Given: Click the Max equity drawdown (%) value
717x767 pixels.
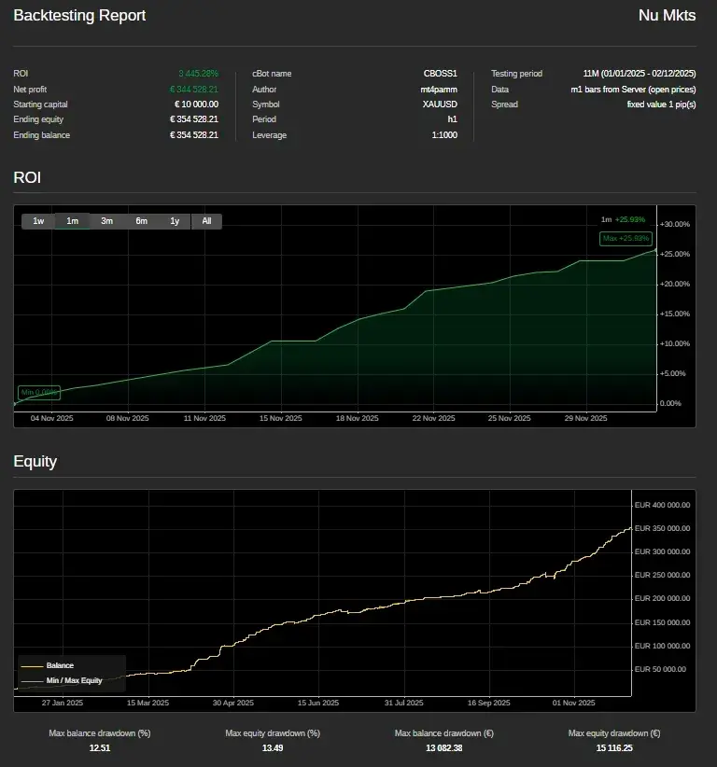Looking at the screenshot, I should point(273,747).
